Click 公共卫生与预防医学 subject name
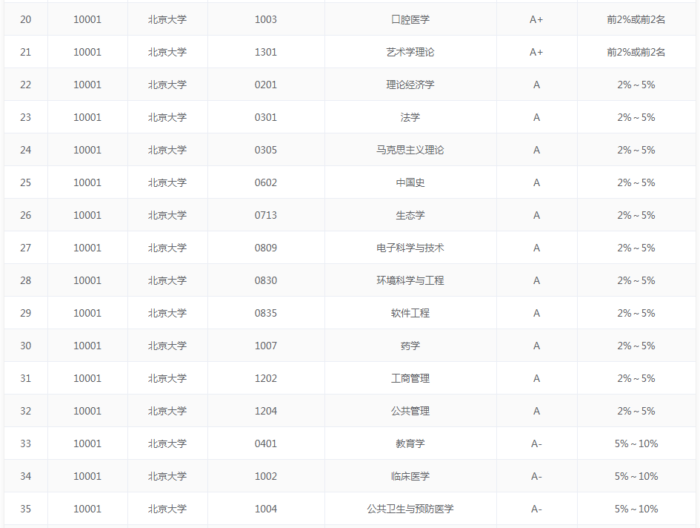The image size is (700, 528). [x=410, y=509]
